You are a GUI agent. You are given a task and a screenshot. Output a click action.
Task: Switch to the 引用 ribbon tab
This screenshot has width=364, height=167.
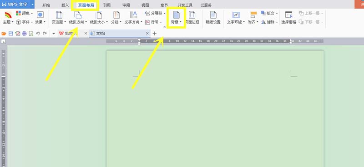pos(107,5)
